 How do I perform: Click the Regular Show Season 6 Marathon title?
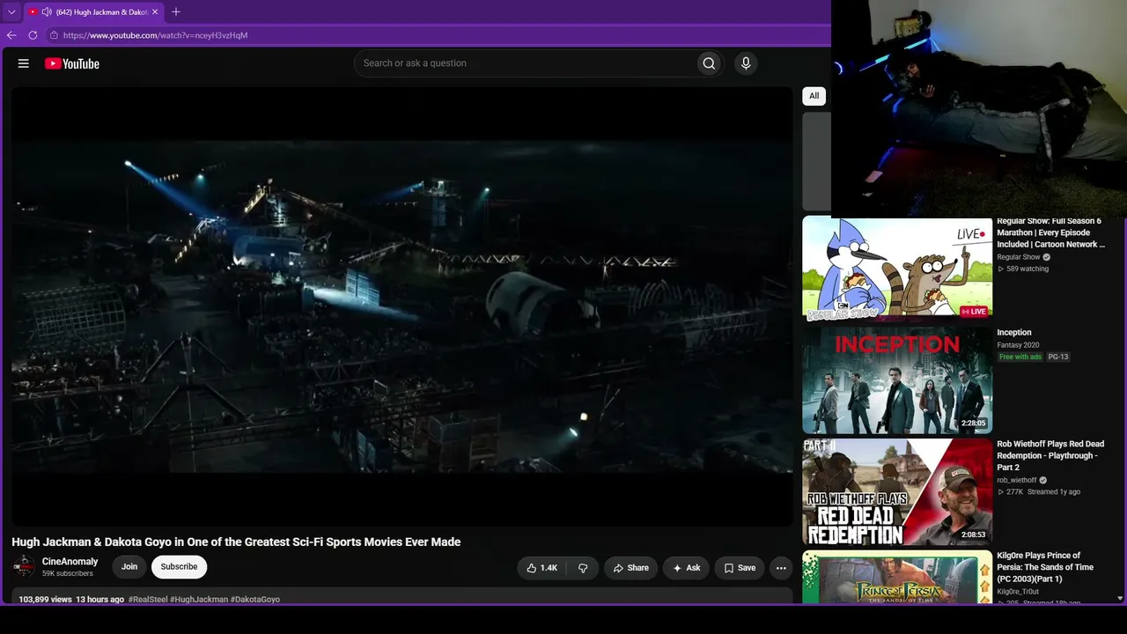pos(1051,232)
